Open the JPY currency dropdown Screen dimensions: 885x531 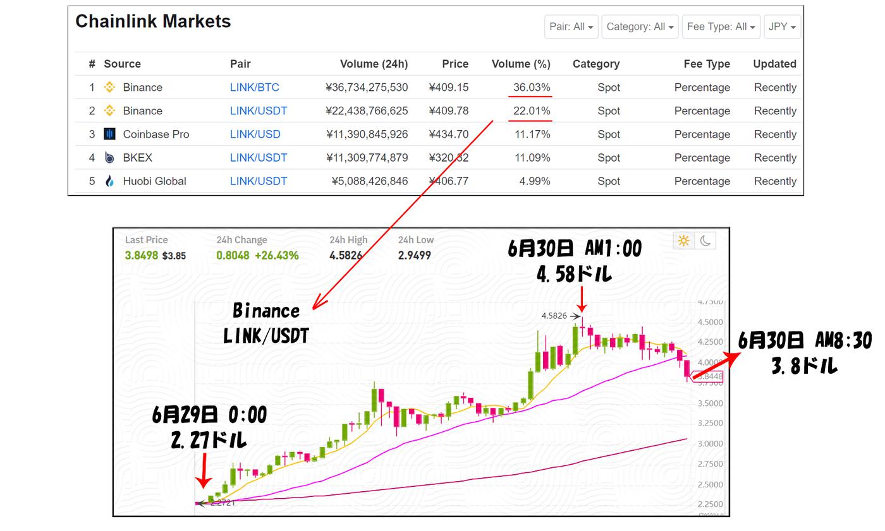[782, 27]
